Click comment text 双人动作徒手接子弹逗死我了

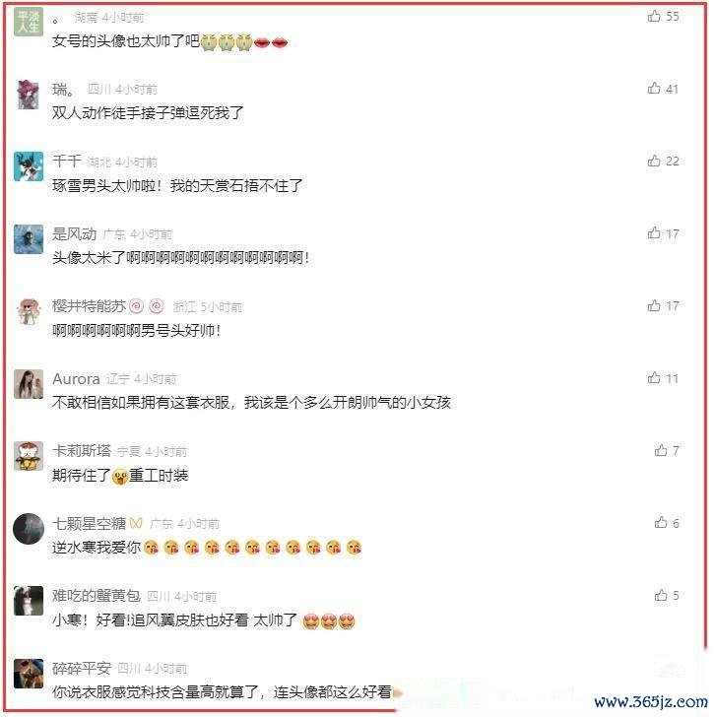pos(148,113)
